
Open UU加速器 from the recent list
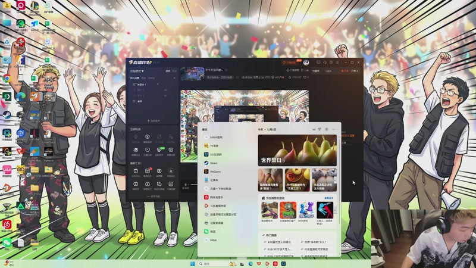(x=228, y=154)
